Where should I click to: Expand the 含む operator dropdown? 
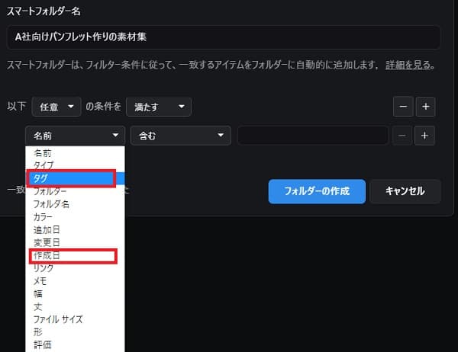click(180, 136)
